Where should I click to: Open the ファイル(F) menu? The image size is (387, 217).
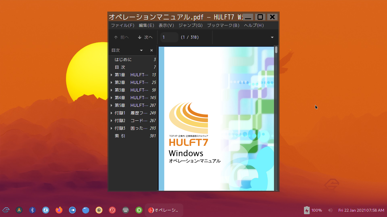click(x=123, y=25)
